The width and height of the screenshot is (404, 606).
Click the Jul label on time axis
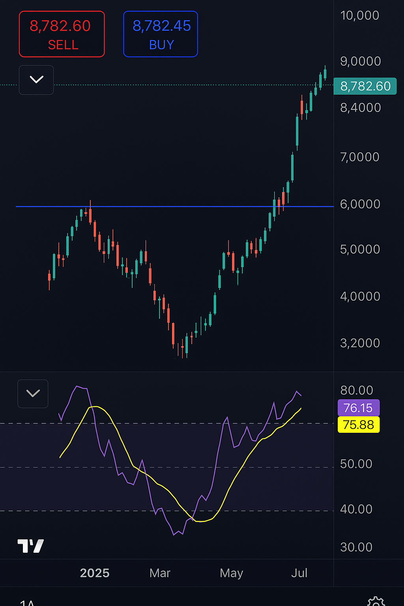point(299,573)
